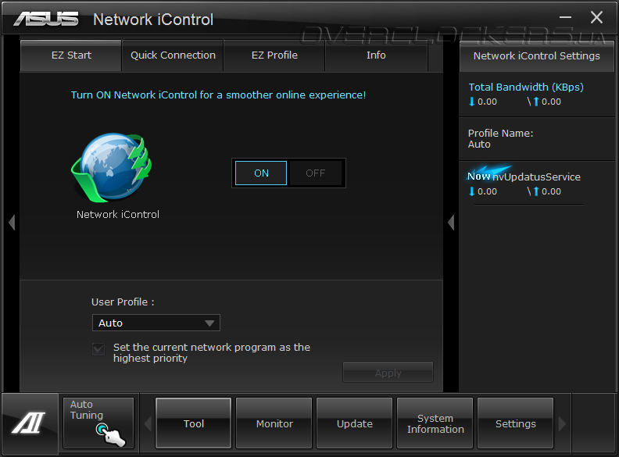This screenshot has width=619, height=457.
Task: Collapse the settings panel arrow
Action: (451, 222)
